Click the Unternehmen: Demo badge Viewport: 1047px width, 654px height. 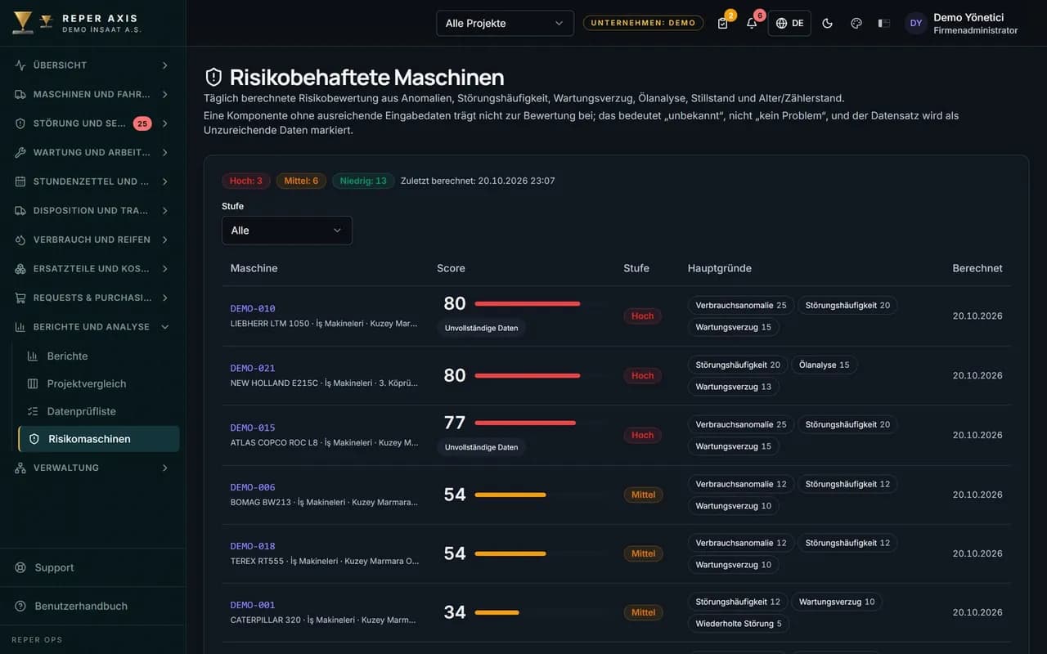point(643,23)
